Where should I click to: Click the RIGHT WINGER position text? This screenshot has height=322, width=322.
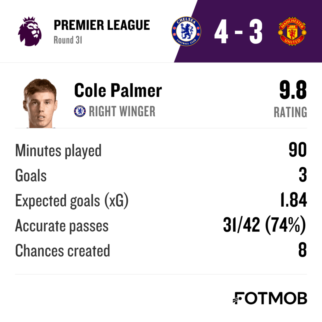click(122, 111)
